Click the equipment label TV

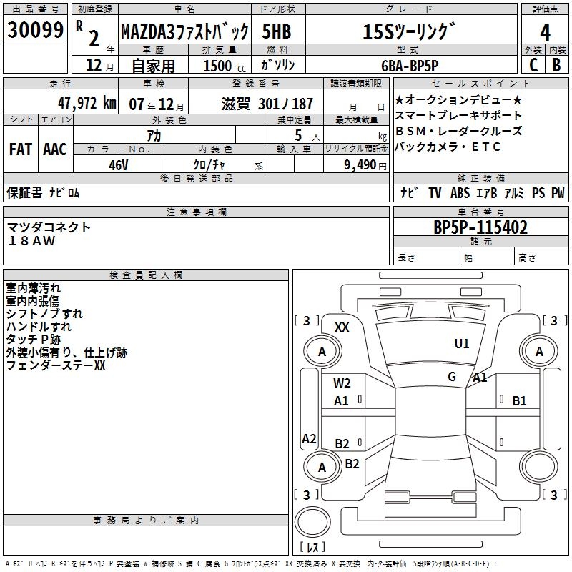coord(435,192)
